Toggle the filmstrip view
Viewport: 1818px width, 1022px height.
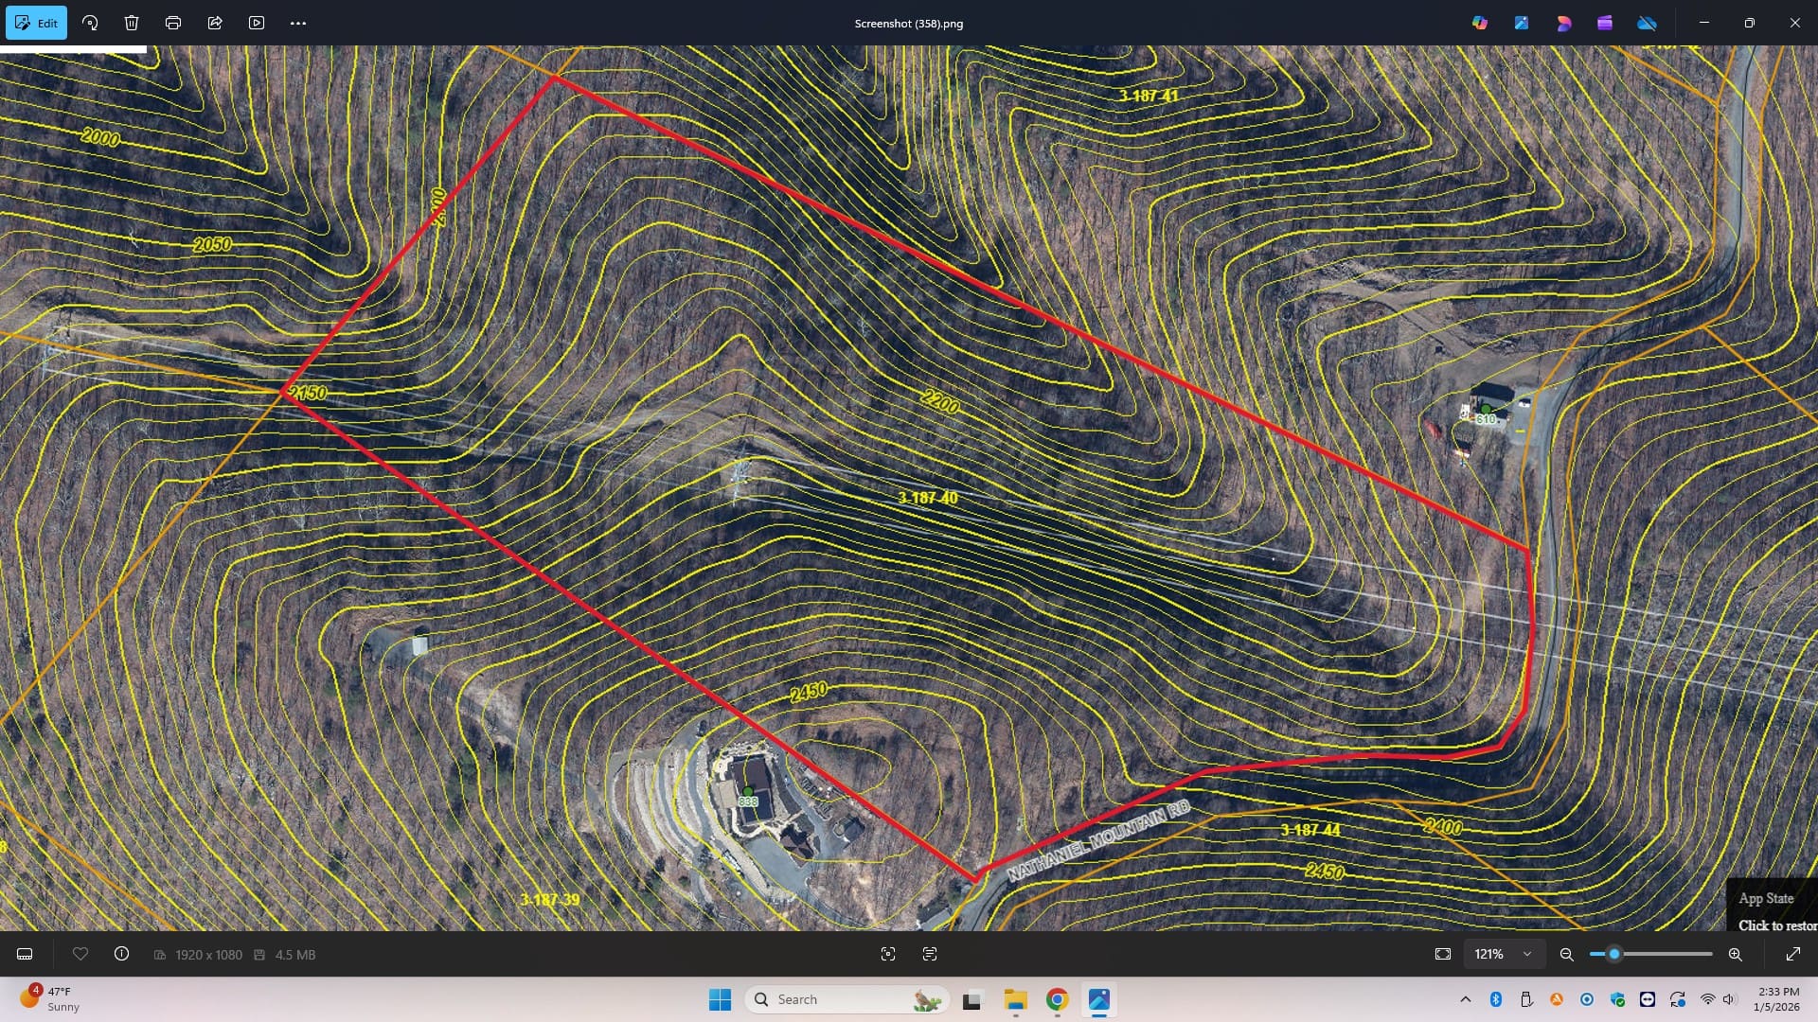click(x=25, y=954)
